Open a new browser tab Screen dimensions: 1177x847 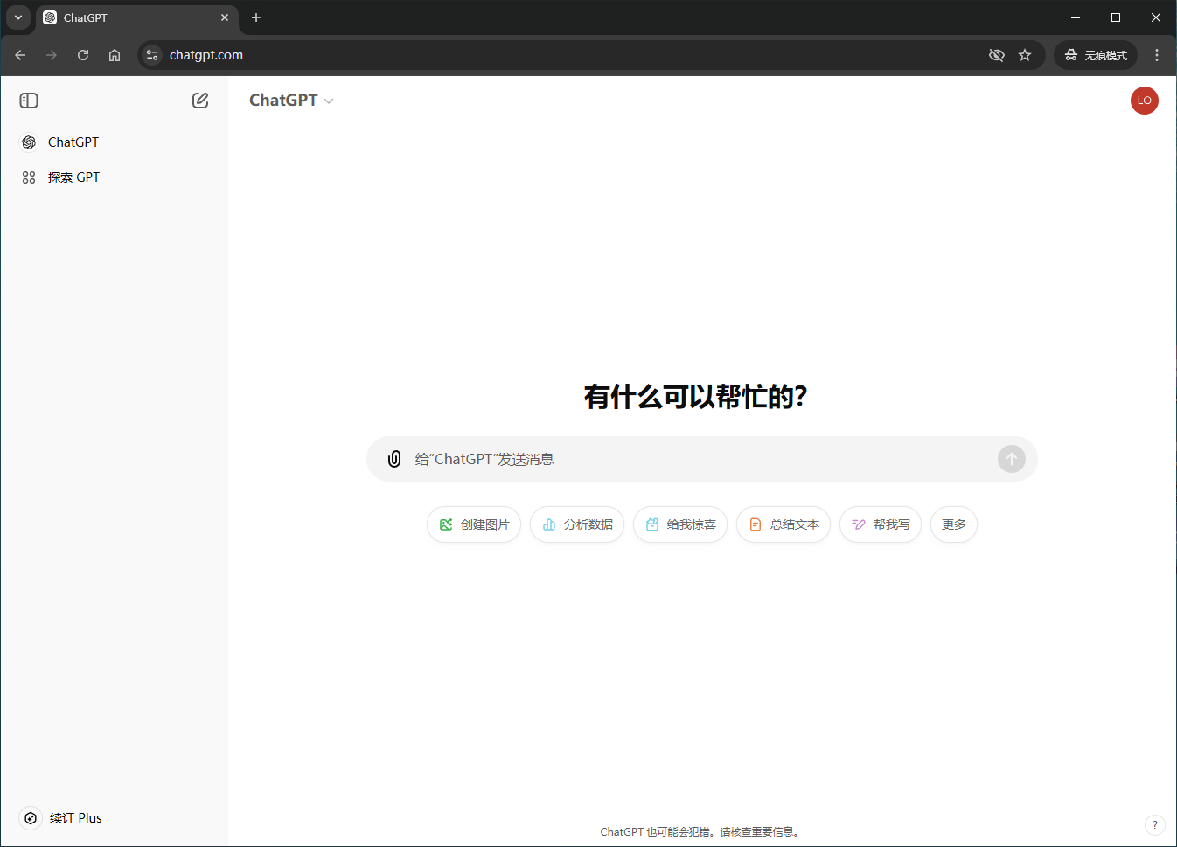pyautogui.click(x=256, y=17)
